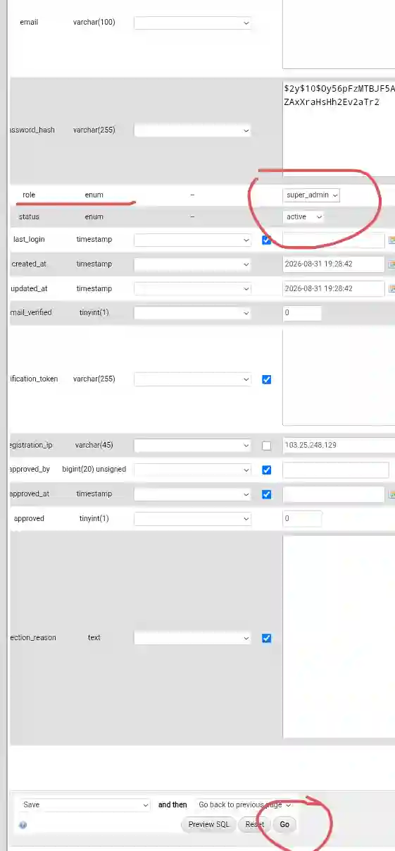Toggle the Null checkbox for last_login

266,240
